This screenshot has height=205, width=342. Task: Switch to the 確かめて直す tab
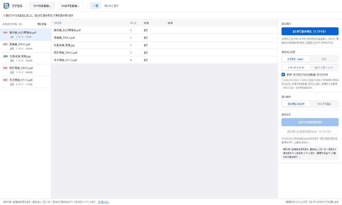(x=111, y=6)
